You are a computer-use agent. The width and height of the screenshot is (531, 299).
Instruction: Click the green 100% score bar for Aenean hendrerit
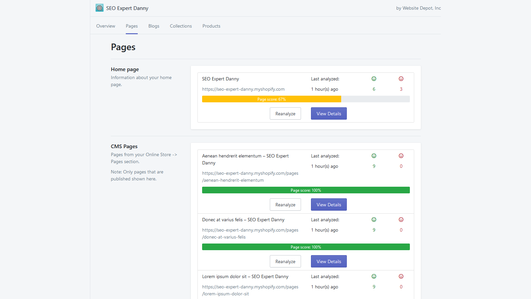pyautogui.click(x=306, y=190)
